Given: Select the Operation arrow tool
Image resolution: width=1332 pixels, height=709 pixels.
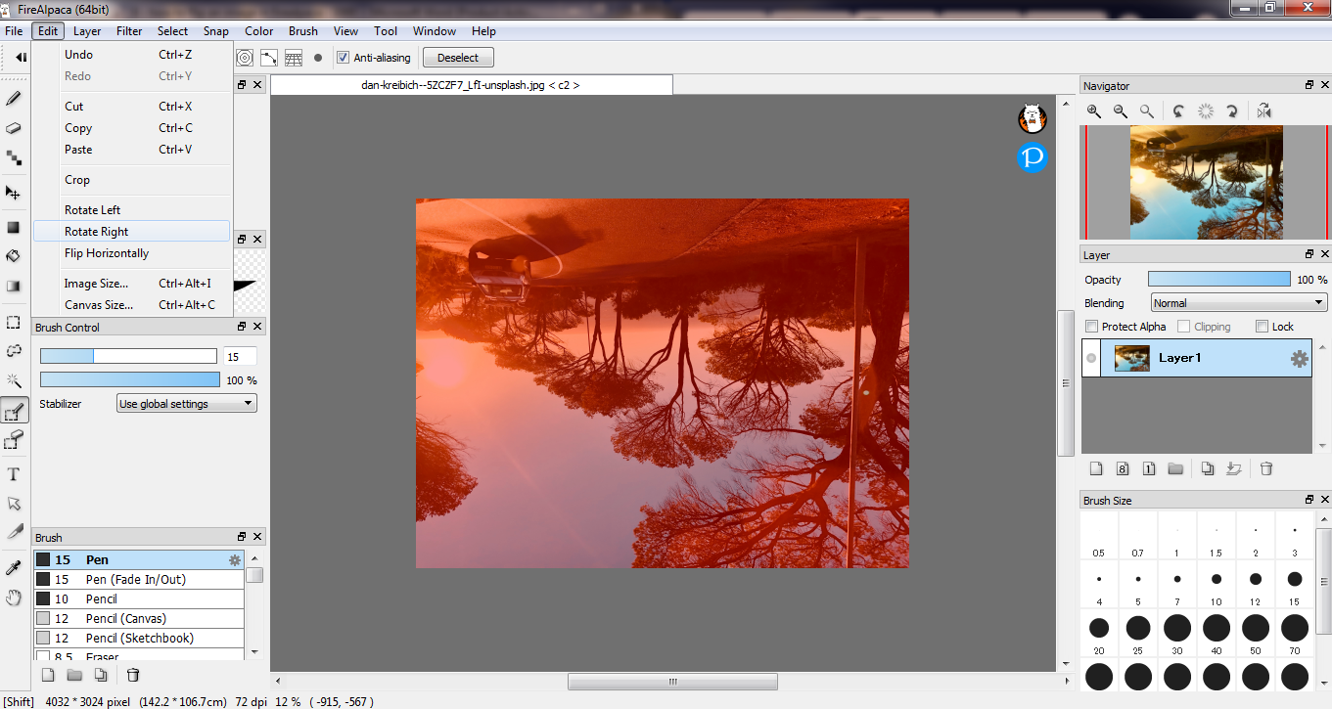Looking at the screenshot, I should [14, 504].
